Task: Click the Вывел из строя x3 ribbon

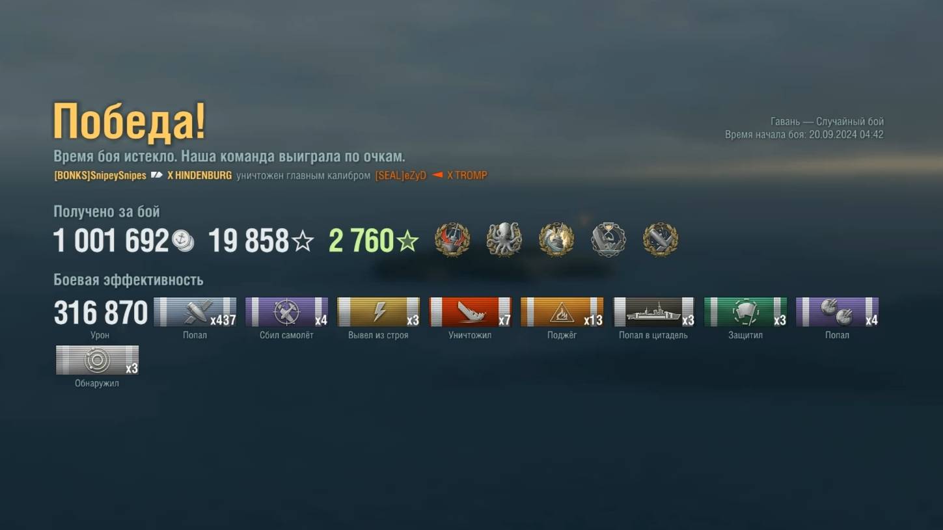Action: click(378, 312)
